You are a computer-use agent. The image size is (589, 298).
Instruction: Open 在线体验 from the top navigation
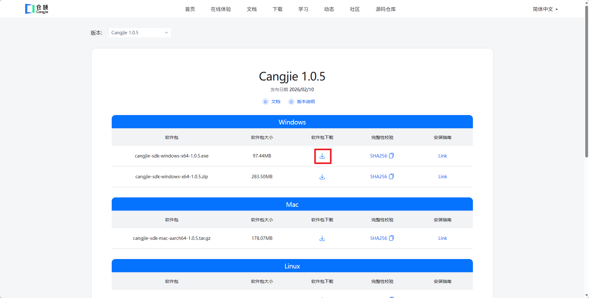221,9
